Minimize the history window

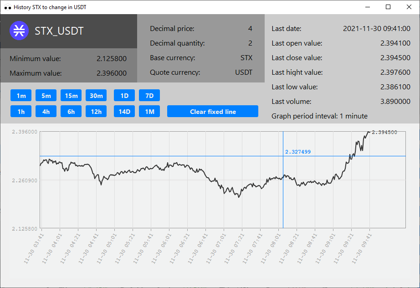368,7
